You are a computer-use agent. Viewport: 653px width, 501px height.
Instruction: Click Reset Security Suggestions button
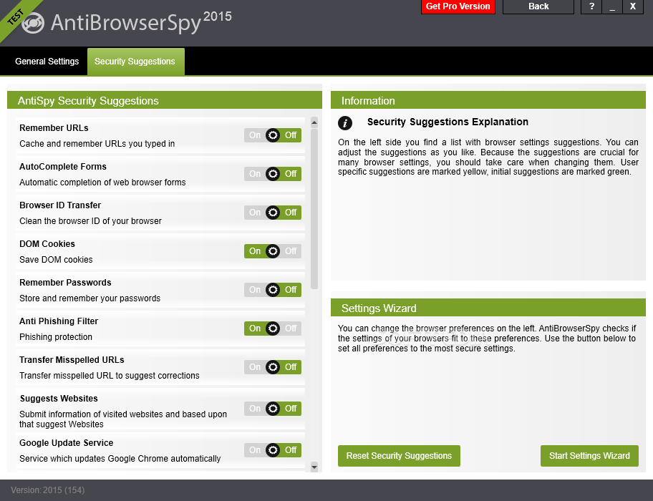(x=399, y=456)
